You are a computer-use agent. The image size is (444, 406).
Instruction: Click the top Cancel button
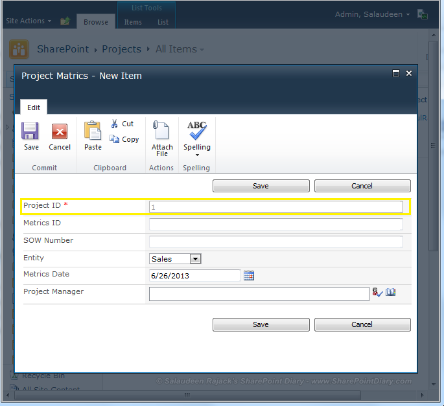[362, 186]
